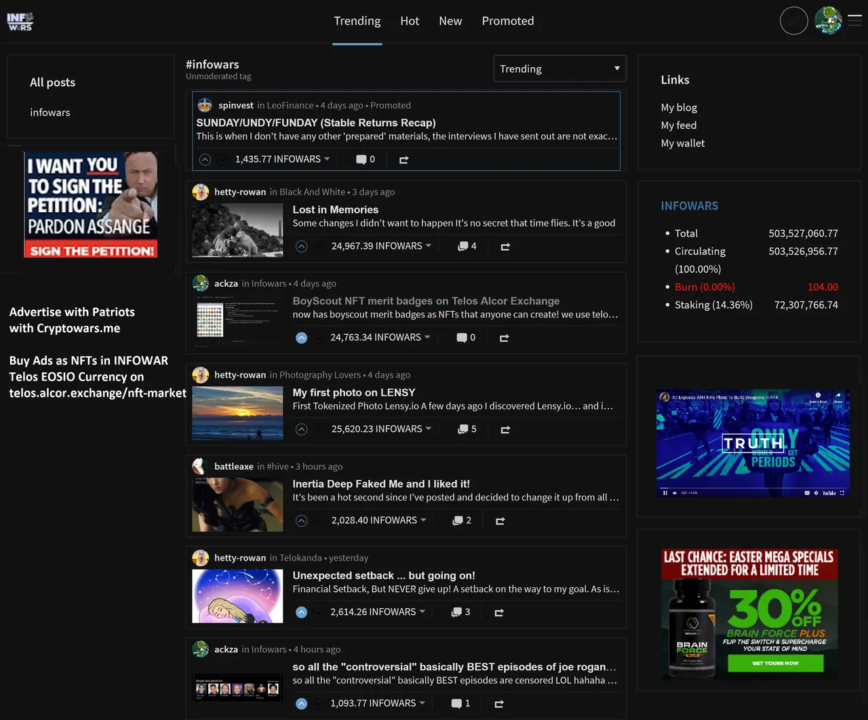The image size is (868, 720).
Task: Open the compose post pencil icon
Action: click(793, 21)
